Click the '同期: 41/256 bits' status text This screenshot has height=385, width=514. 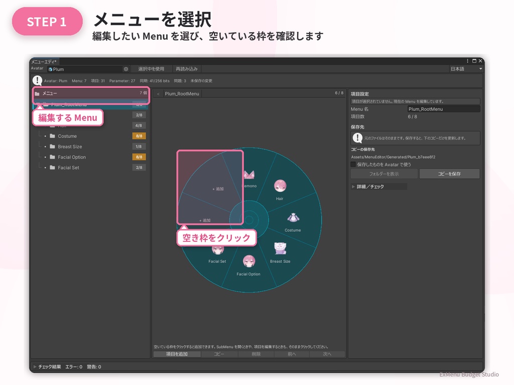(155, 81)
